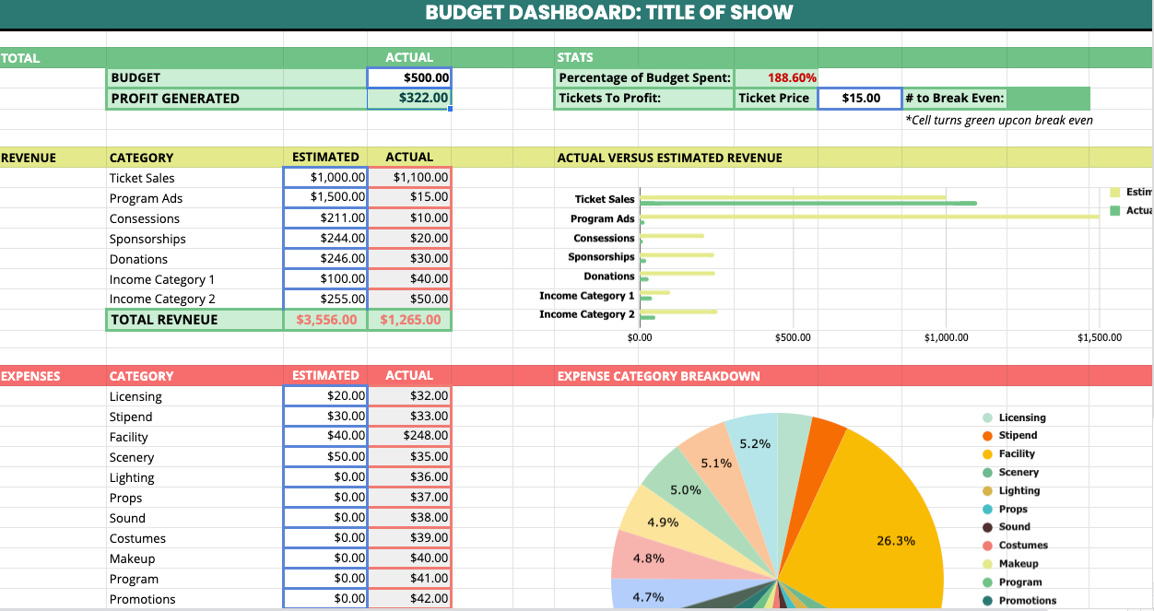1154x611 pixels.
Task: Select Consessions estimated value $211.00
Action: click(325, 217)
